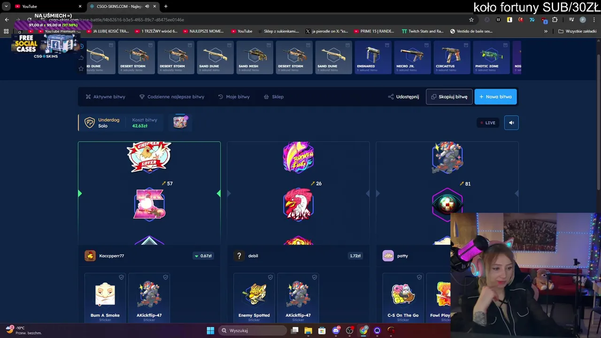Open Sklep z sukienkami bookmark
601x338 pixels.
point(278,31)
